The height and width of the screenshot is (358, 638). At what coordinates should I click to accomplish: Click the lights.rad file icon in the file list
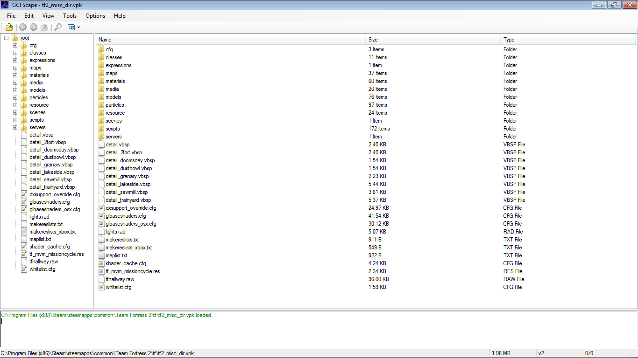(x=101, y=232)
